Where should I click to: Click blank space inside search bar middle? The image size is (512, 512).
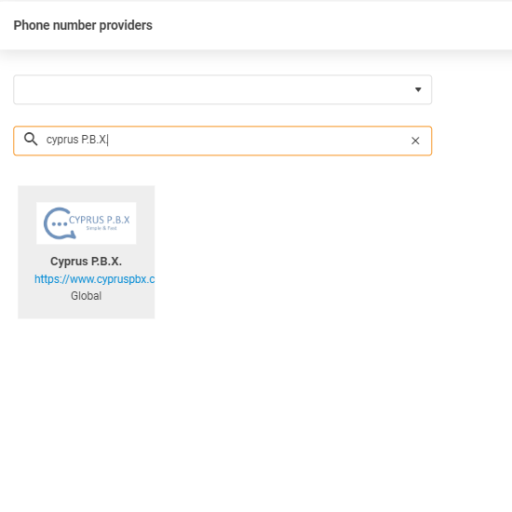click(258, 141)
